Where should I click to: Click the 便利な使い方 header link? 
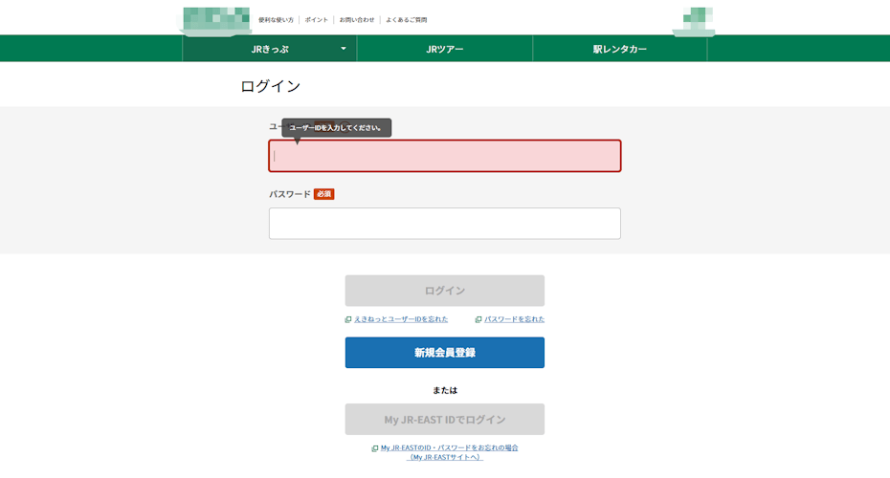[x=276, y=20]
